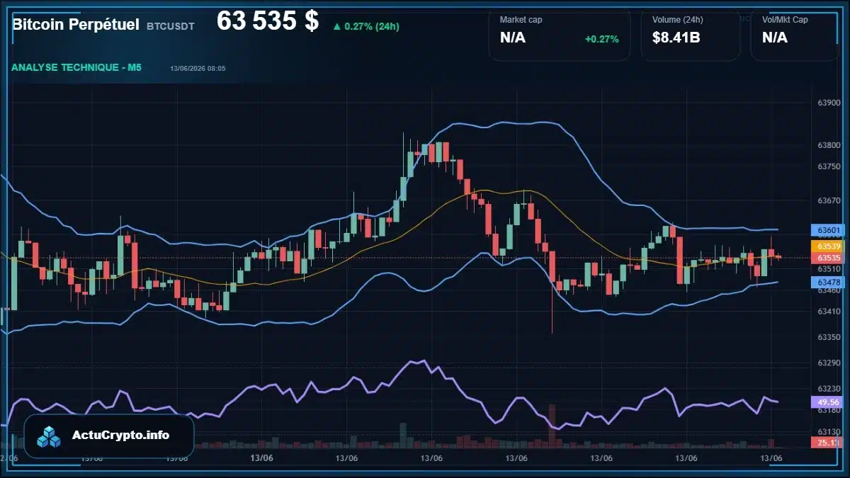850x478 pixels.
Task: Click the 13/06/2026 08:05 timestamp
Action: pyautogui.click(x=198, y=69)
